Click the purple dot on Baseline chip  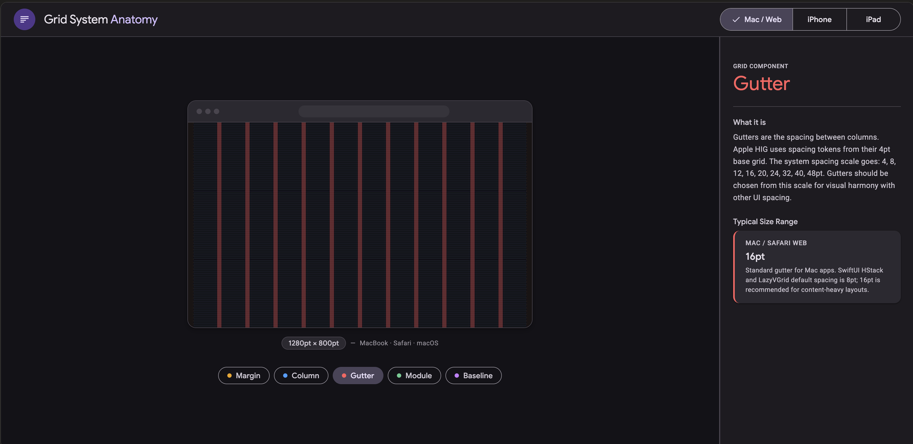coord(457,375)
